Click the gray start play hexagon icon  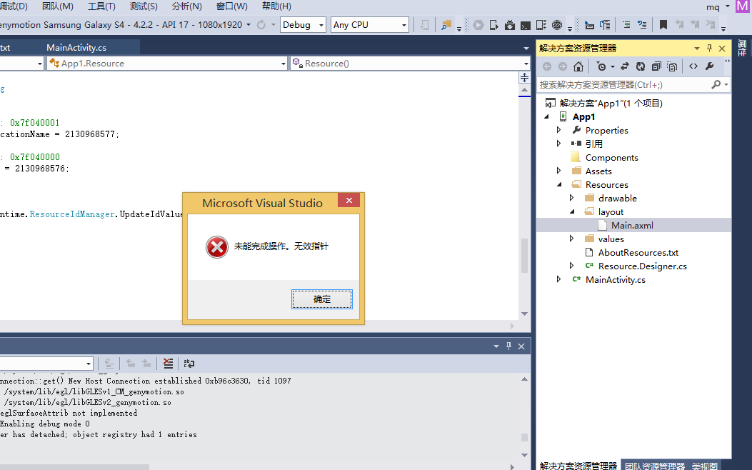(x=478, y=25)
